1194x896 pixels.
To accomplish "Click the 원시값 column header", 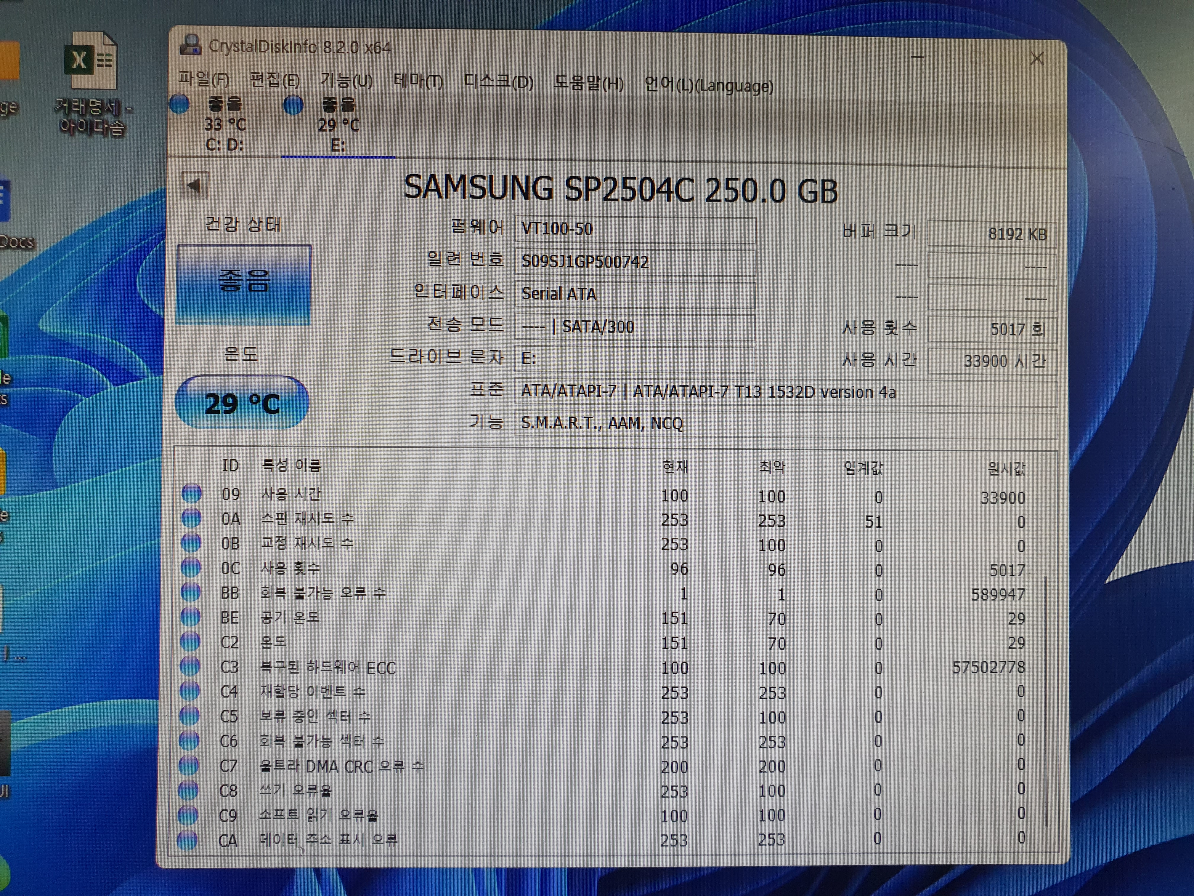I will pos(1006,468).
